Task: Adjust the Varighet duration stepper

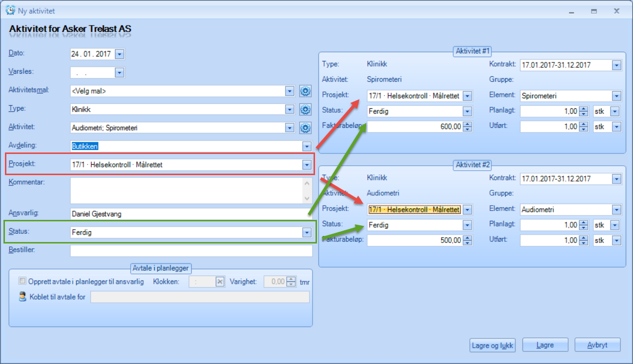Action: tap(291, 282)
